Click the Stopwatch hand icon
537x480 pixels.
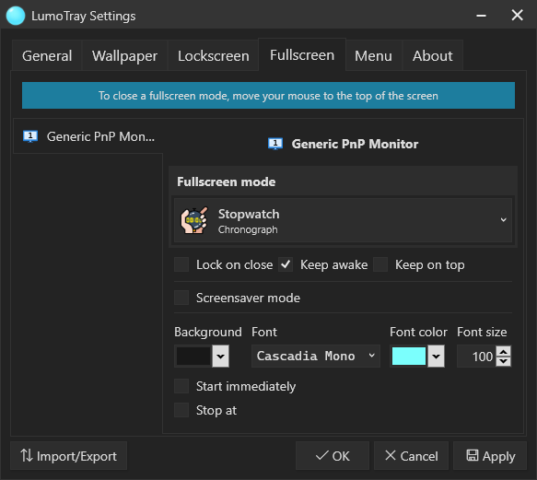click(x=194, y=220)
